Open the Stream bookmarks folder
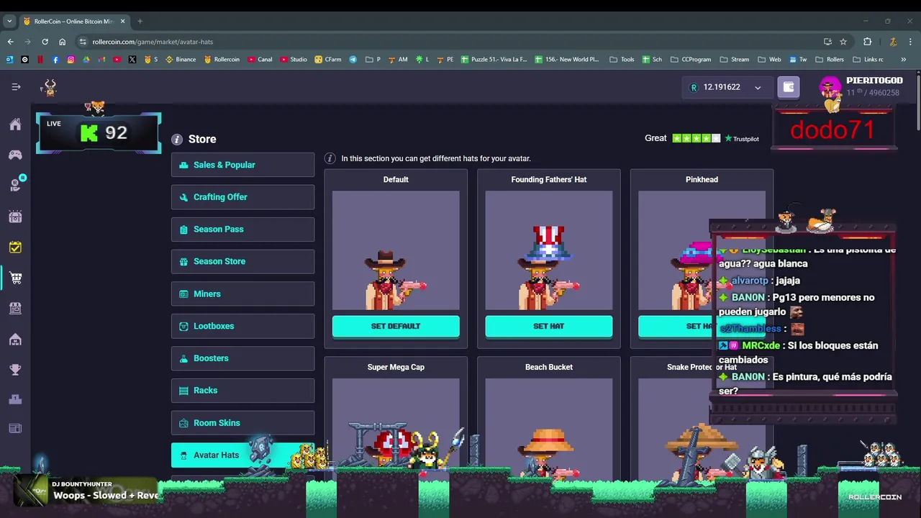The width and height of the screenshot is (921, 518). point(733,60)
